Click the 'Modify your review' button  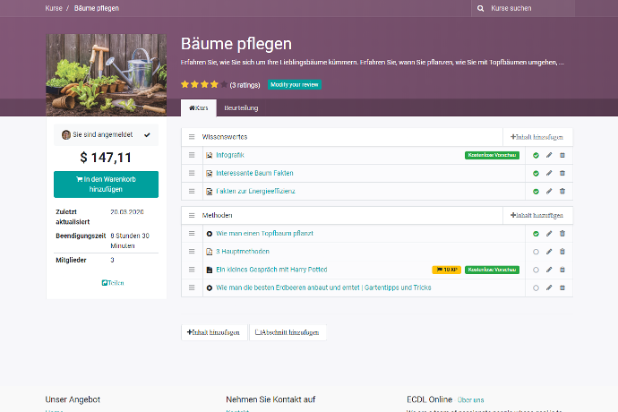coord(295,85)
